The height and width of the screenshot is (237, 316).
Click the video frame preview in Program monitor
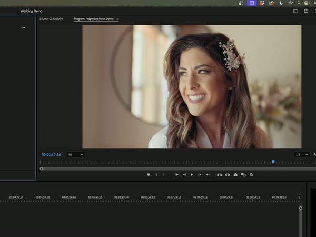[192, 86]
